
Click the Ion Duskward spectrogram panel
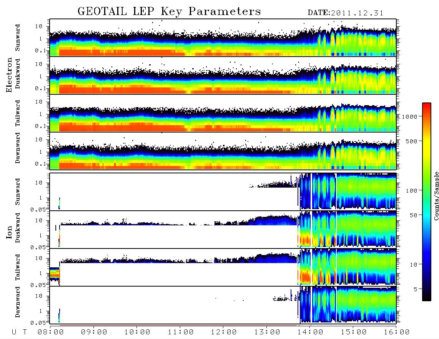223,229
